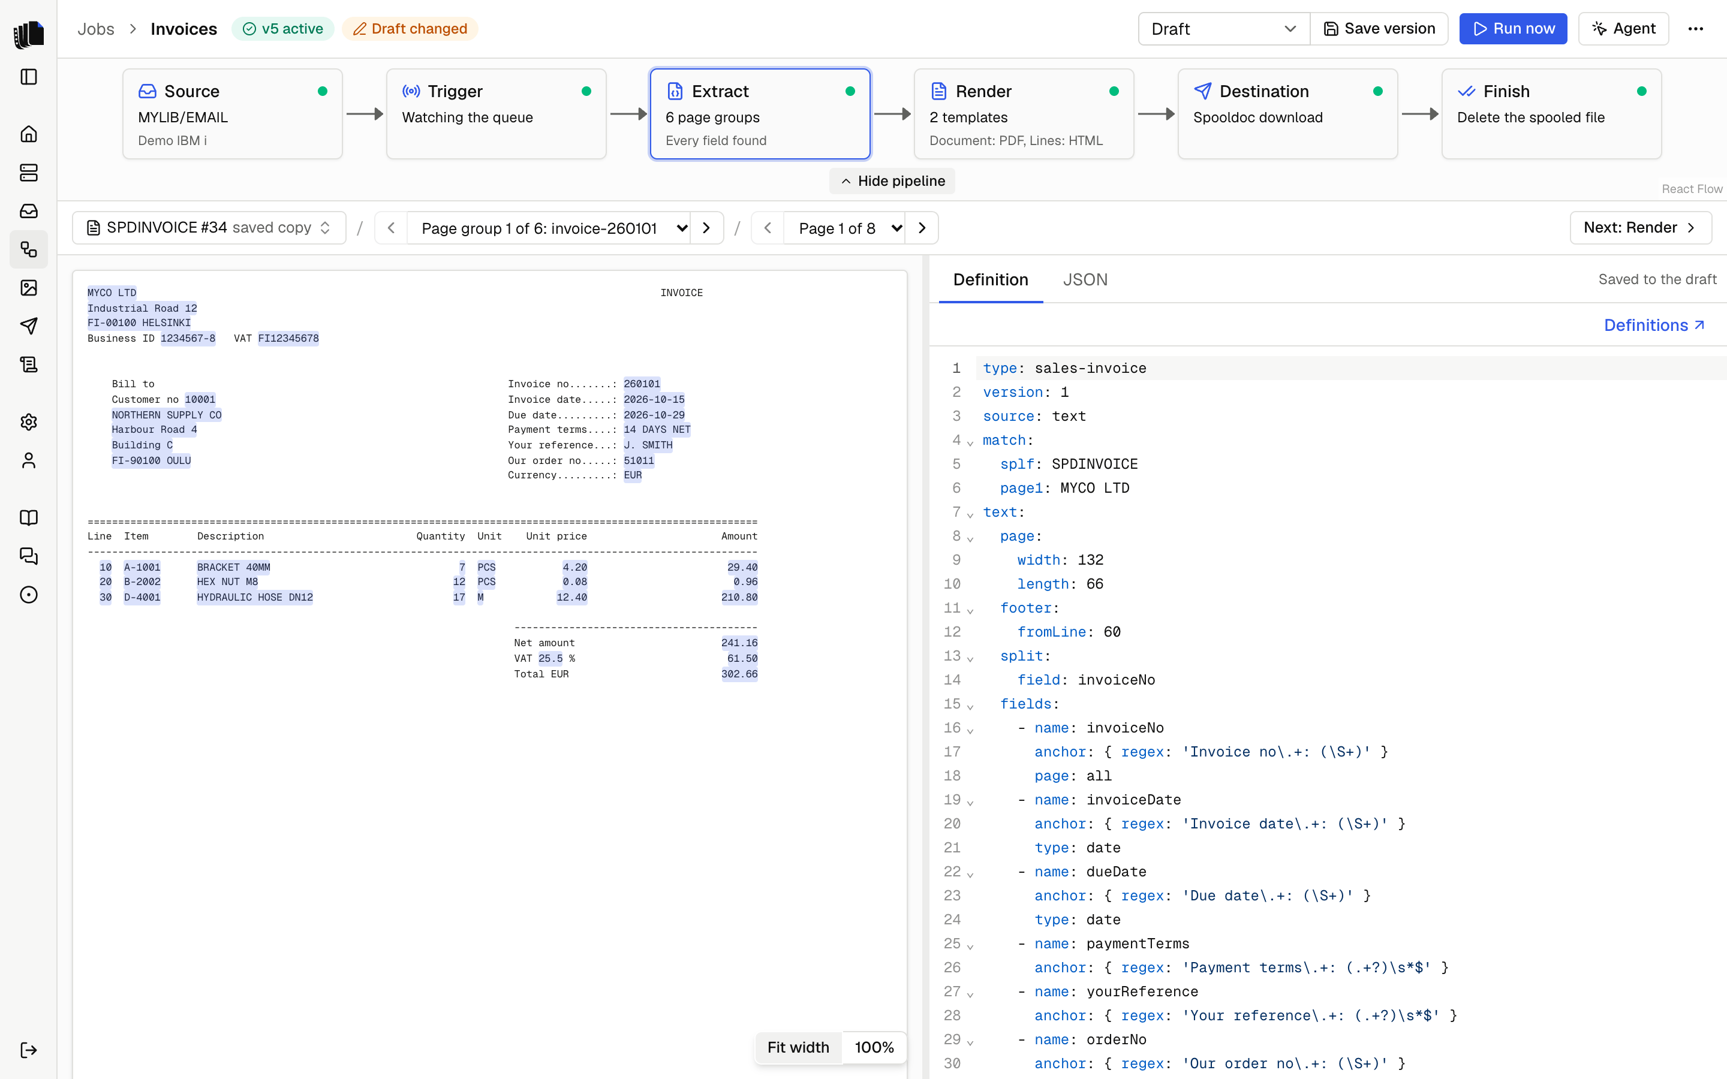The image size is (1727, 1079).
Task: Open the Draft version dropdown
Action: (1224, 29)
